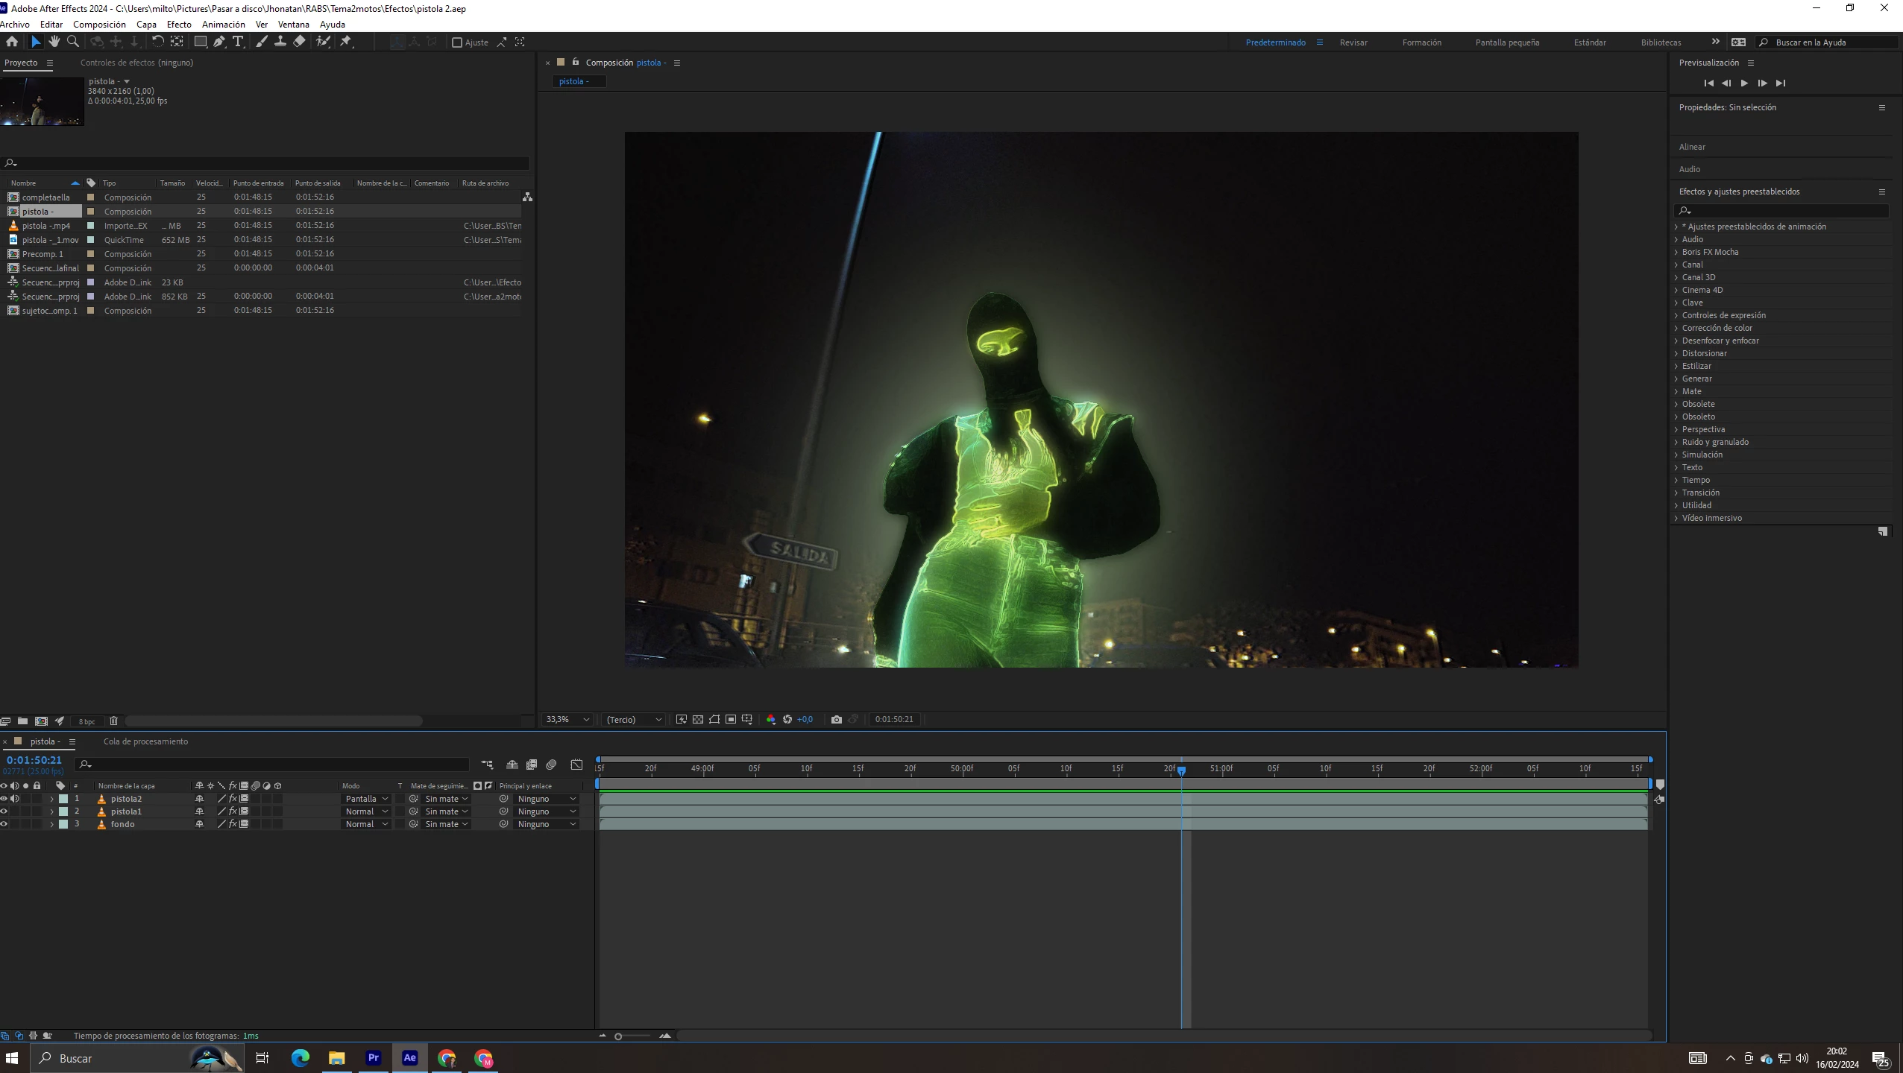The height and width of the screenshot is (1073, 1903).
Task: Expand the Corrección de color effects category
Action: pyautogui.click(x=1717, y=328)
